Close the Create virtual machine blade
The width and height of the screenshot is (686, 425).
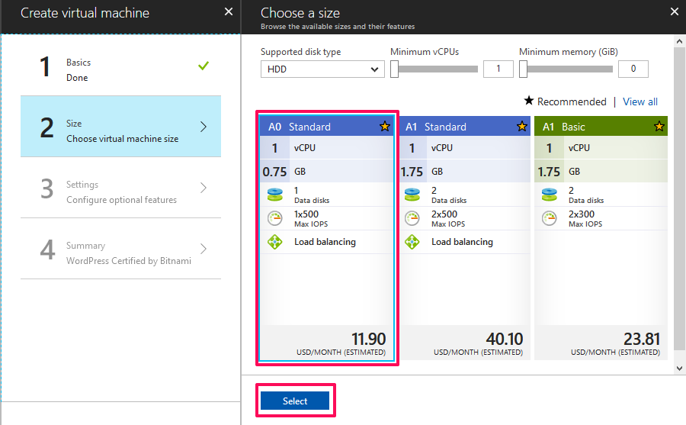click(229, 12)
